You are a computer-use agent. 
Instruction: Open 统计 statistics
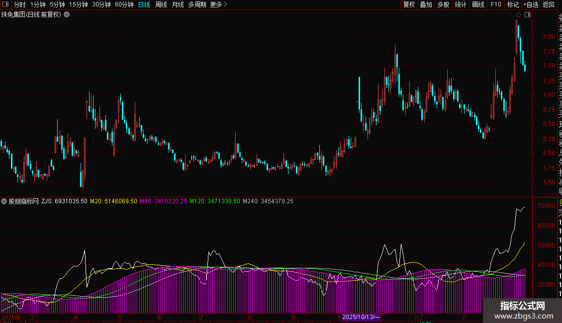click(x=461, y=4)
